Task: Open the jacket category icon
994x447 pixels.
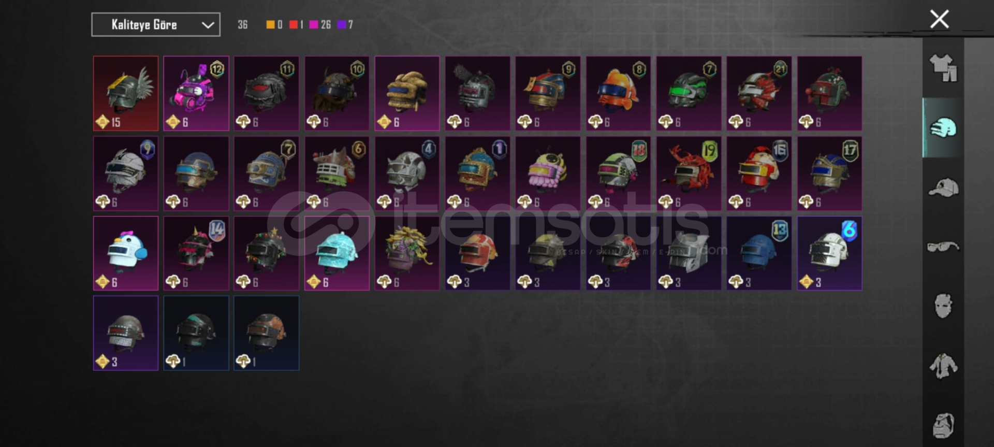Action: 943,366
